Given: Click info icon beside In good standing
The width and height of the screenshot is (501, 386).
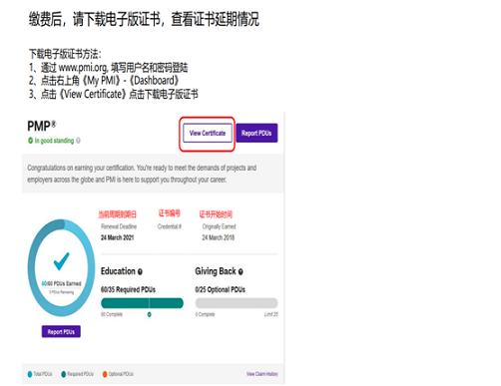Looking at the screenshot, I should tap(78, 141).
